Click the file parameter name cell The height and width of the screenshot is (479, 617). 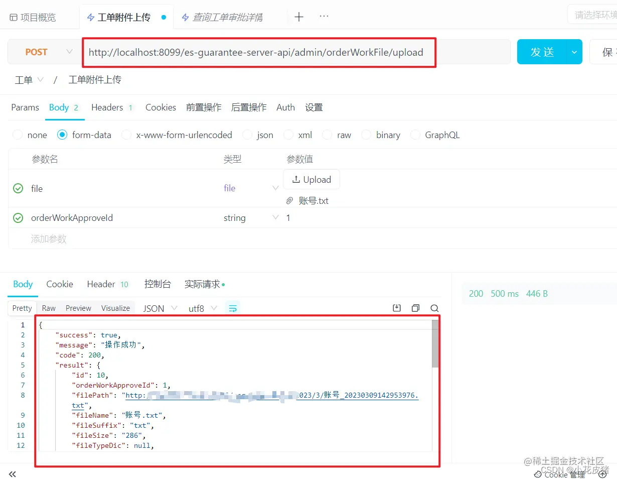[37, 188]
